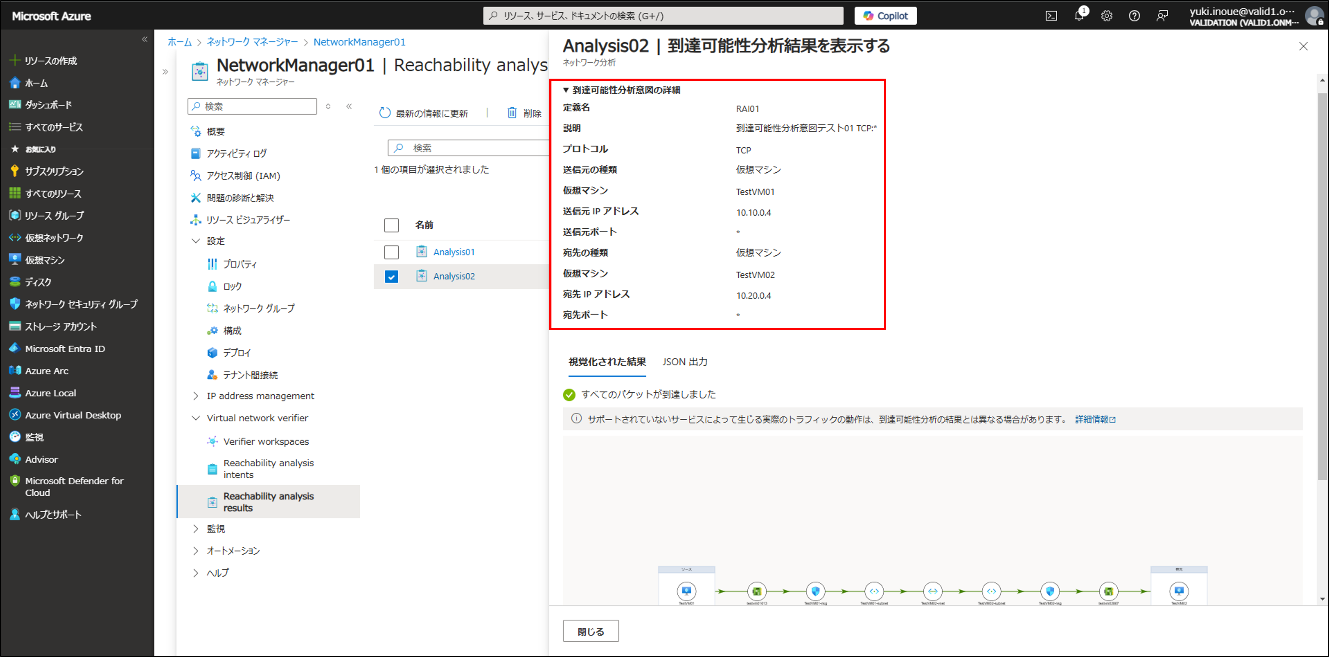Open 問題の診断と解決 menu item
The width and height of the screenshot is (1329, 657).
[240, 198]
